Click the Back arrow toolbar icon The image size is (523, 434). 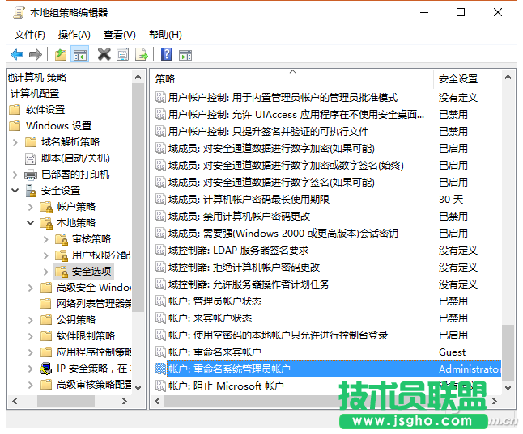(17, 54)
